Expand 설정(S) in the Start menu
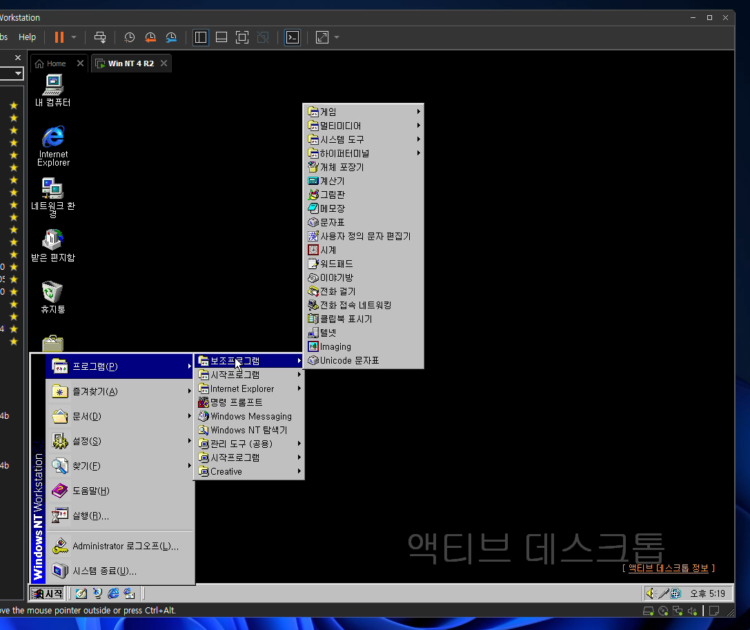Screen dimensions: 750x630 click(x=119, y=441)
